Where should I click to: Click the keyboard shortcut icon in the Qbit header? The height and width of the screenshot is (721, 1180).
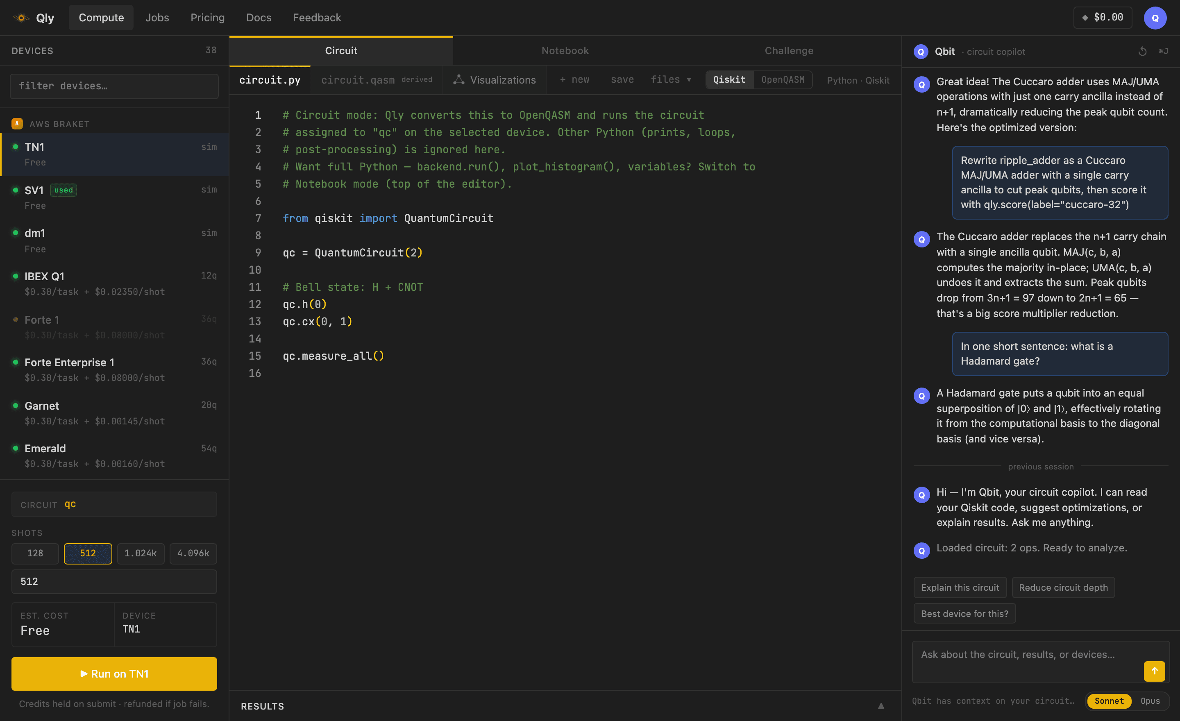(x=1163, y=51)
